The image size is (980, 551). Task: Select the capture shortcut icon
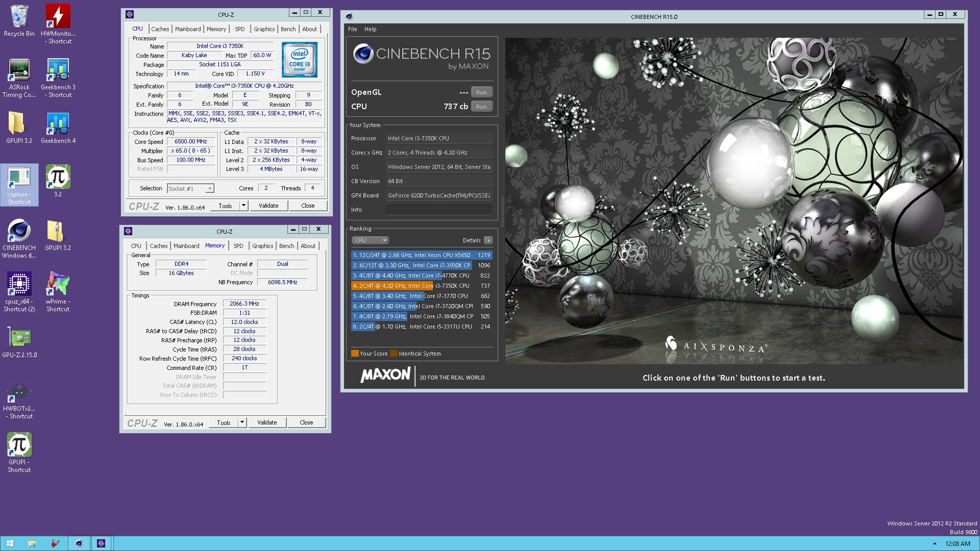point(19,185)
